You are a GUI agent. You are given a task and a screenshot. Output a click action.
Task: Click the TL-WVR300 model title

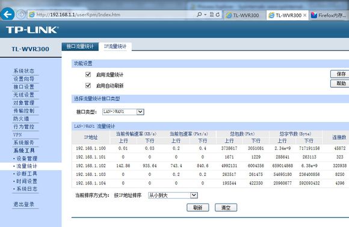coord(30,49)
